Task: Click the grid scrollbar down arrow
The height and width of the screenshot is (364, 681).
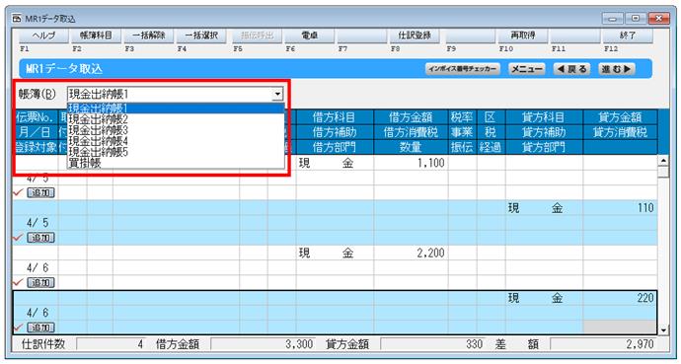Action: (663, 331)
